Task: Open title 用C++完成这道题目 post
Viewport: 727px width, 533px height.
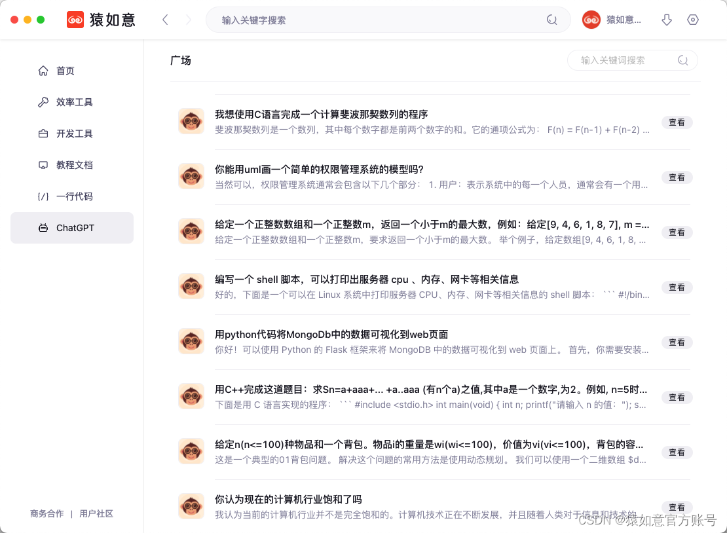Action: coord(431,390)
